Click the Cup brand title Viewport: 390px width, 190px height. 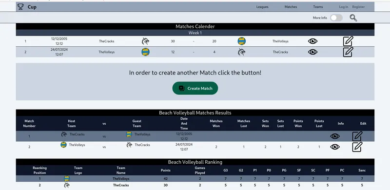point(32,7)
